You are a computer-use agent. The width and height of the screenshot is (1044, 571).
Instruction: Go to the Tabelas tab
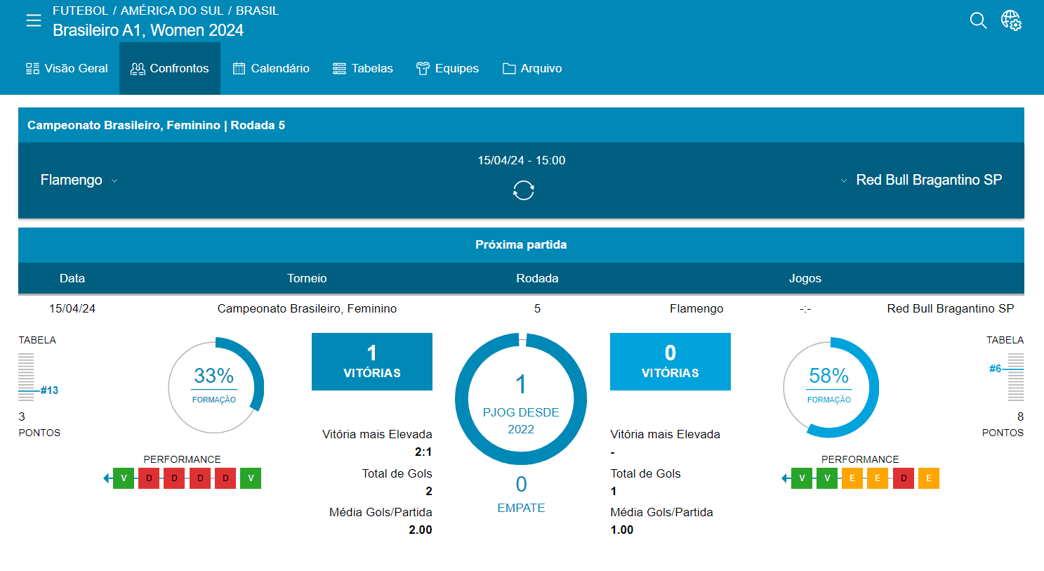tap(363, 68)
